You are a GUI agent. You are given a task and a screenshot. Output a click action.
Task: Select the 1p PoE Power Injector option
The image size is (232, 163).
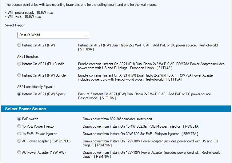point(19,126)
